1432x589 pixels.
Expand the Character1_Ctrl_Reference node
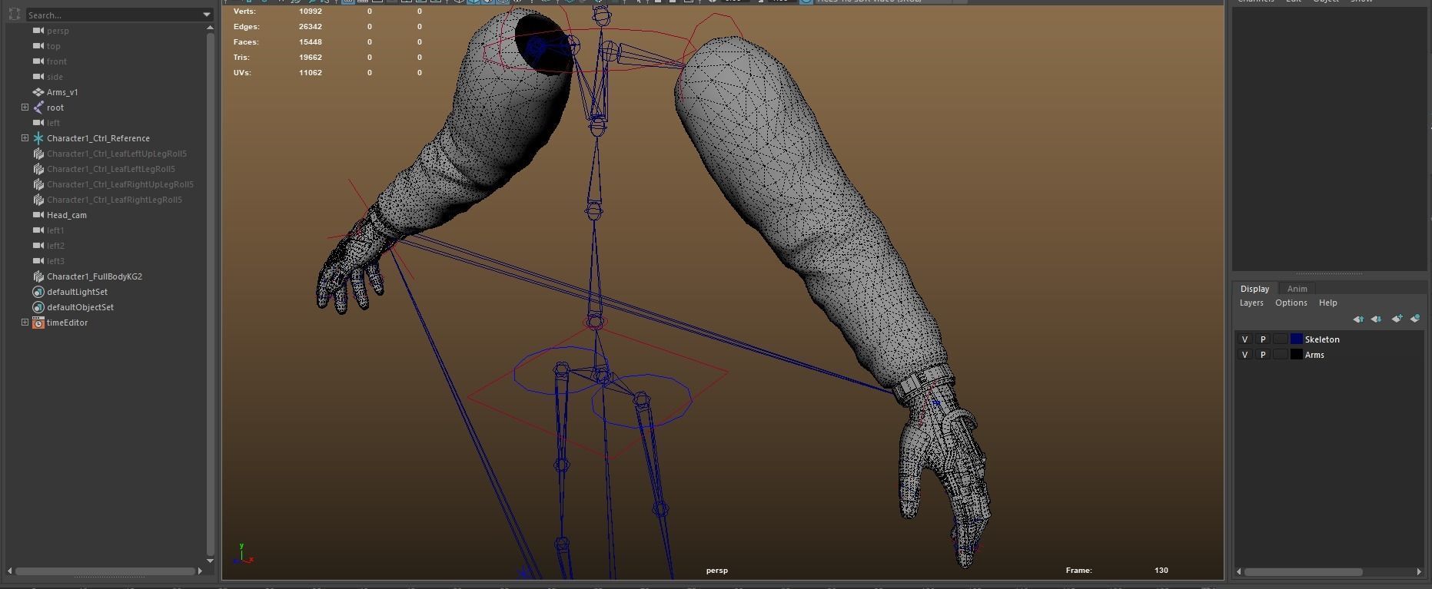point(25,138)
